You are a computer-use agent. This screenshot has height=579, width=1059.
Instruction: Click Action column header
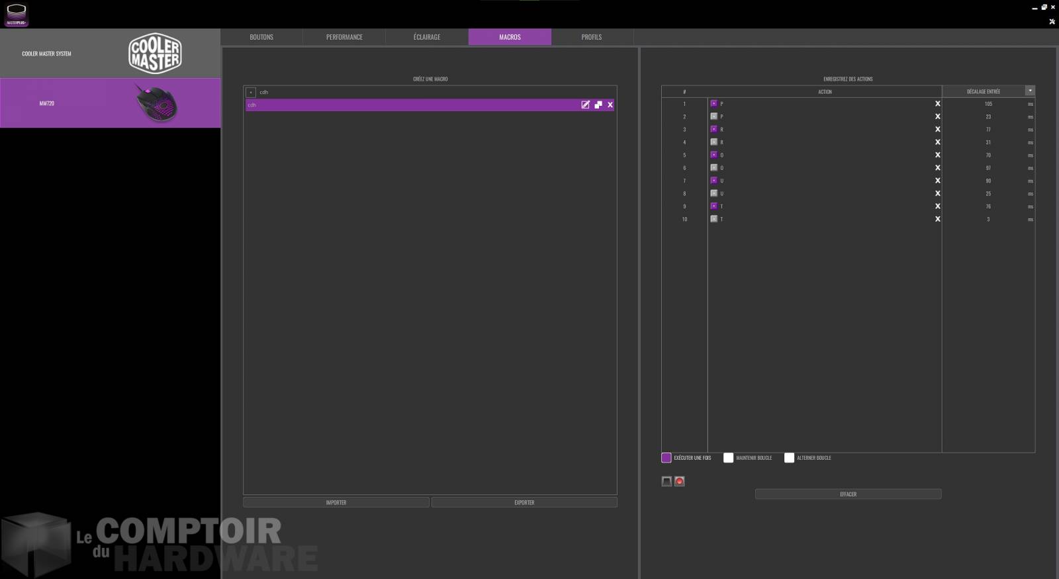825,91
